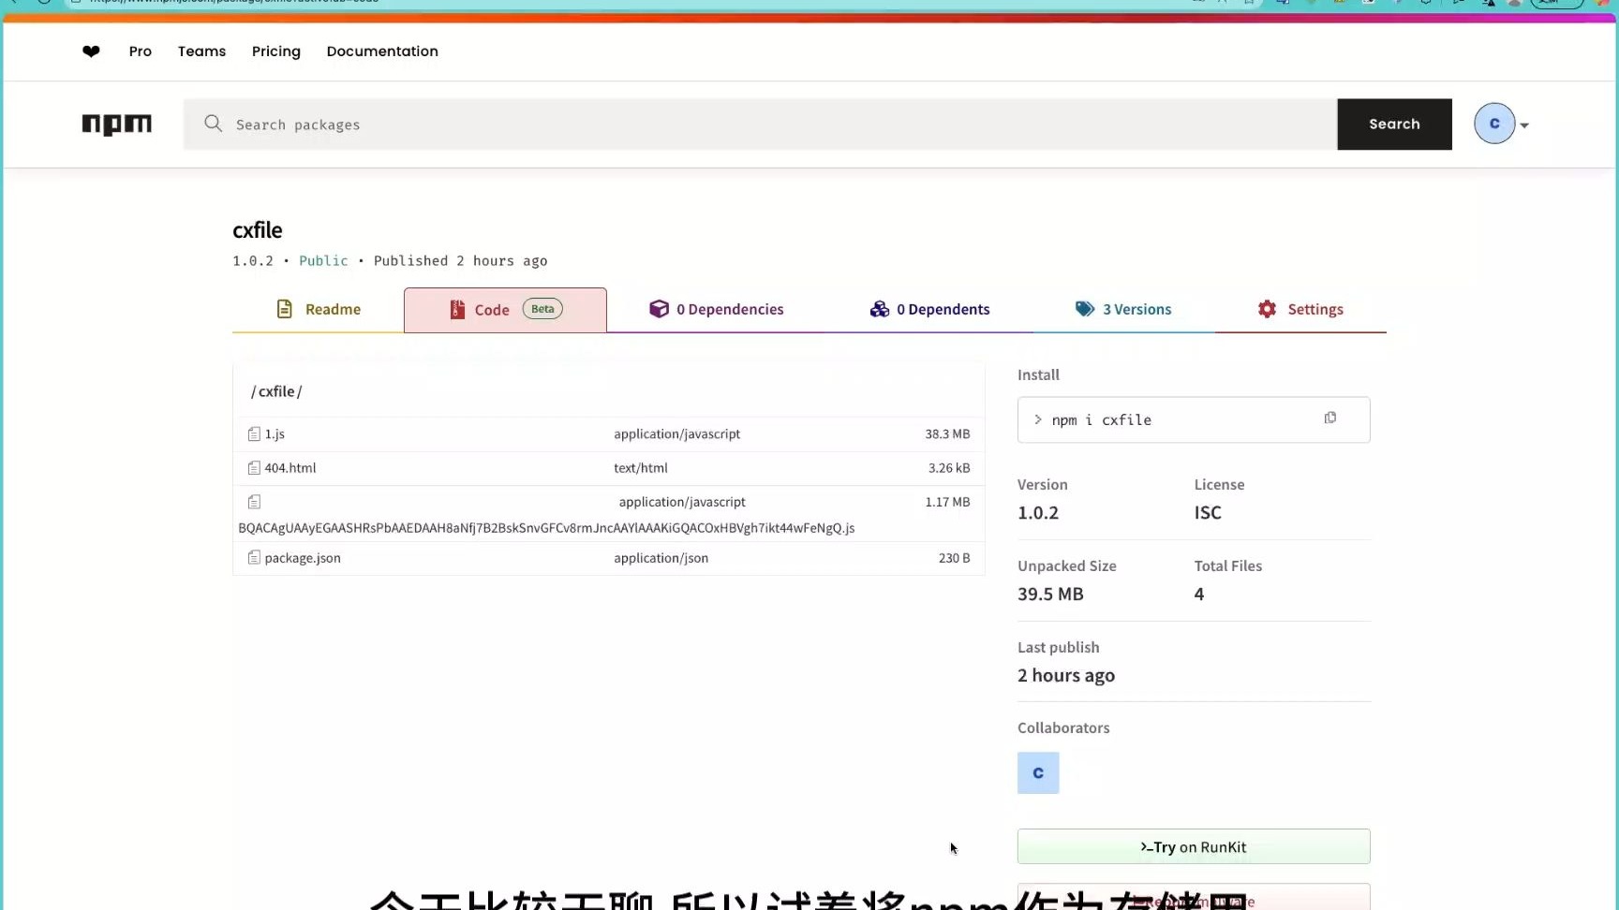Open the Settings tab

(x=1300, y=309)
